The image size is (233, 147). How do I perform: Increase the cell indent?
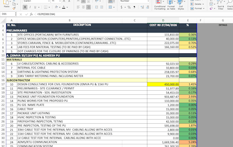[x=102, y=7]
